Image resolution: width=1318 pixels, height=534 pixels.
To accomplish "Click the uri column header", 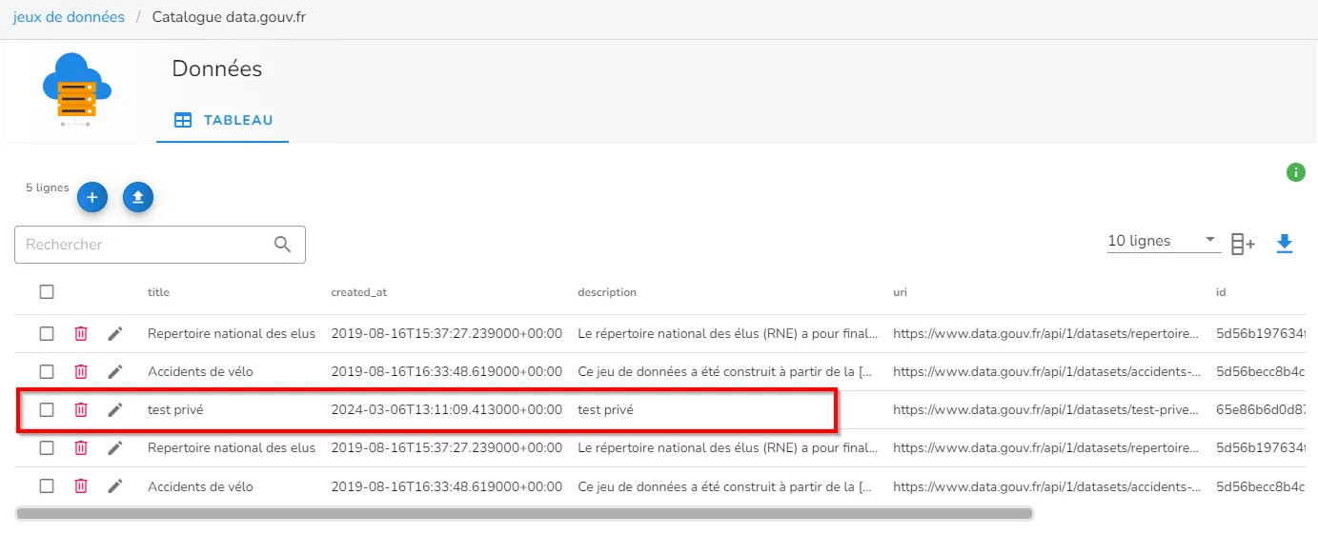I will 900,292.
